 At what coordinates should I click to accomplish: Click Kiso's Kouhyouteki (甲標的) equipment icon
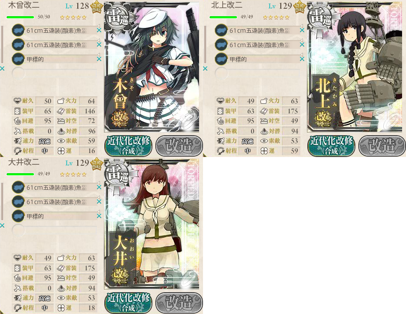18,59
